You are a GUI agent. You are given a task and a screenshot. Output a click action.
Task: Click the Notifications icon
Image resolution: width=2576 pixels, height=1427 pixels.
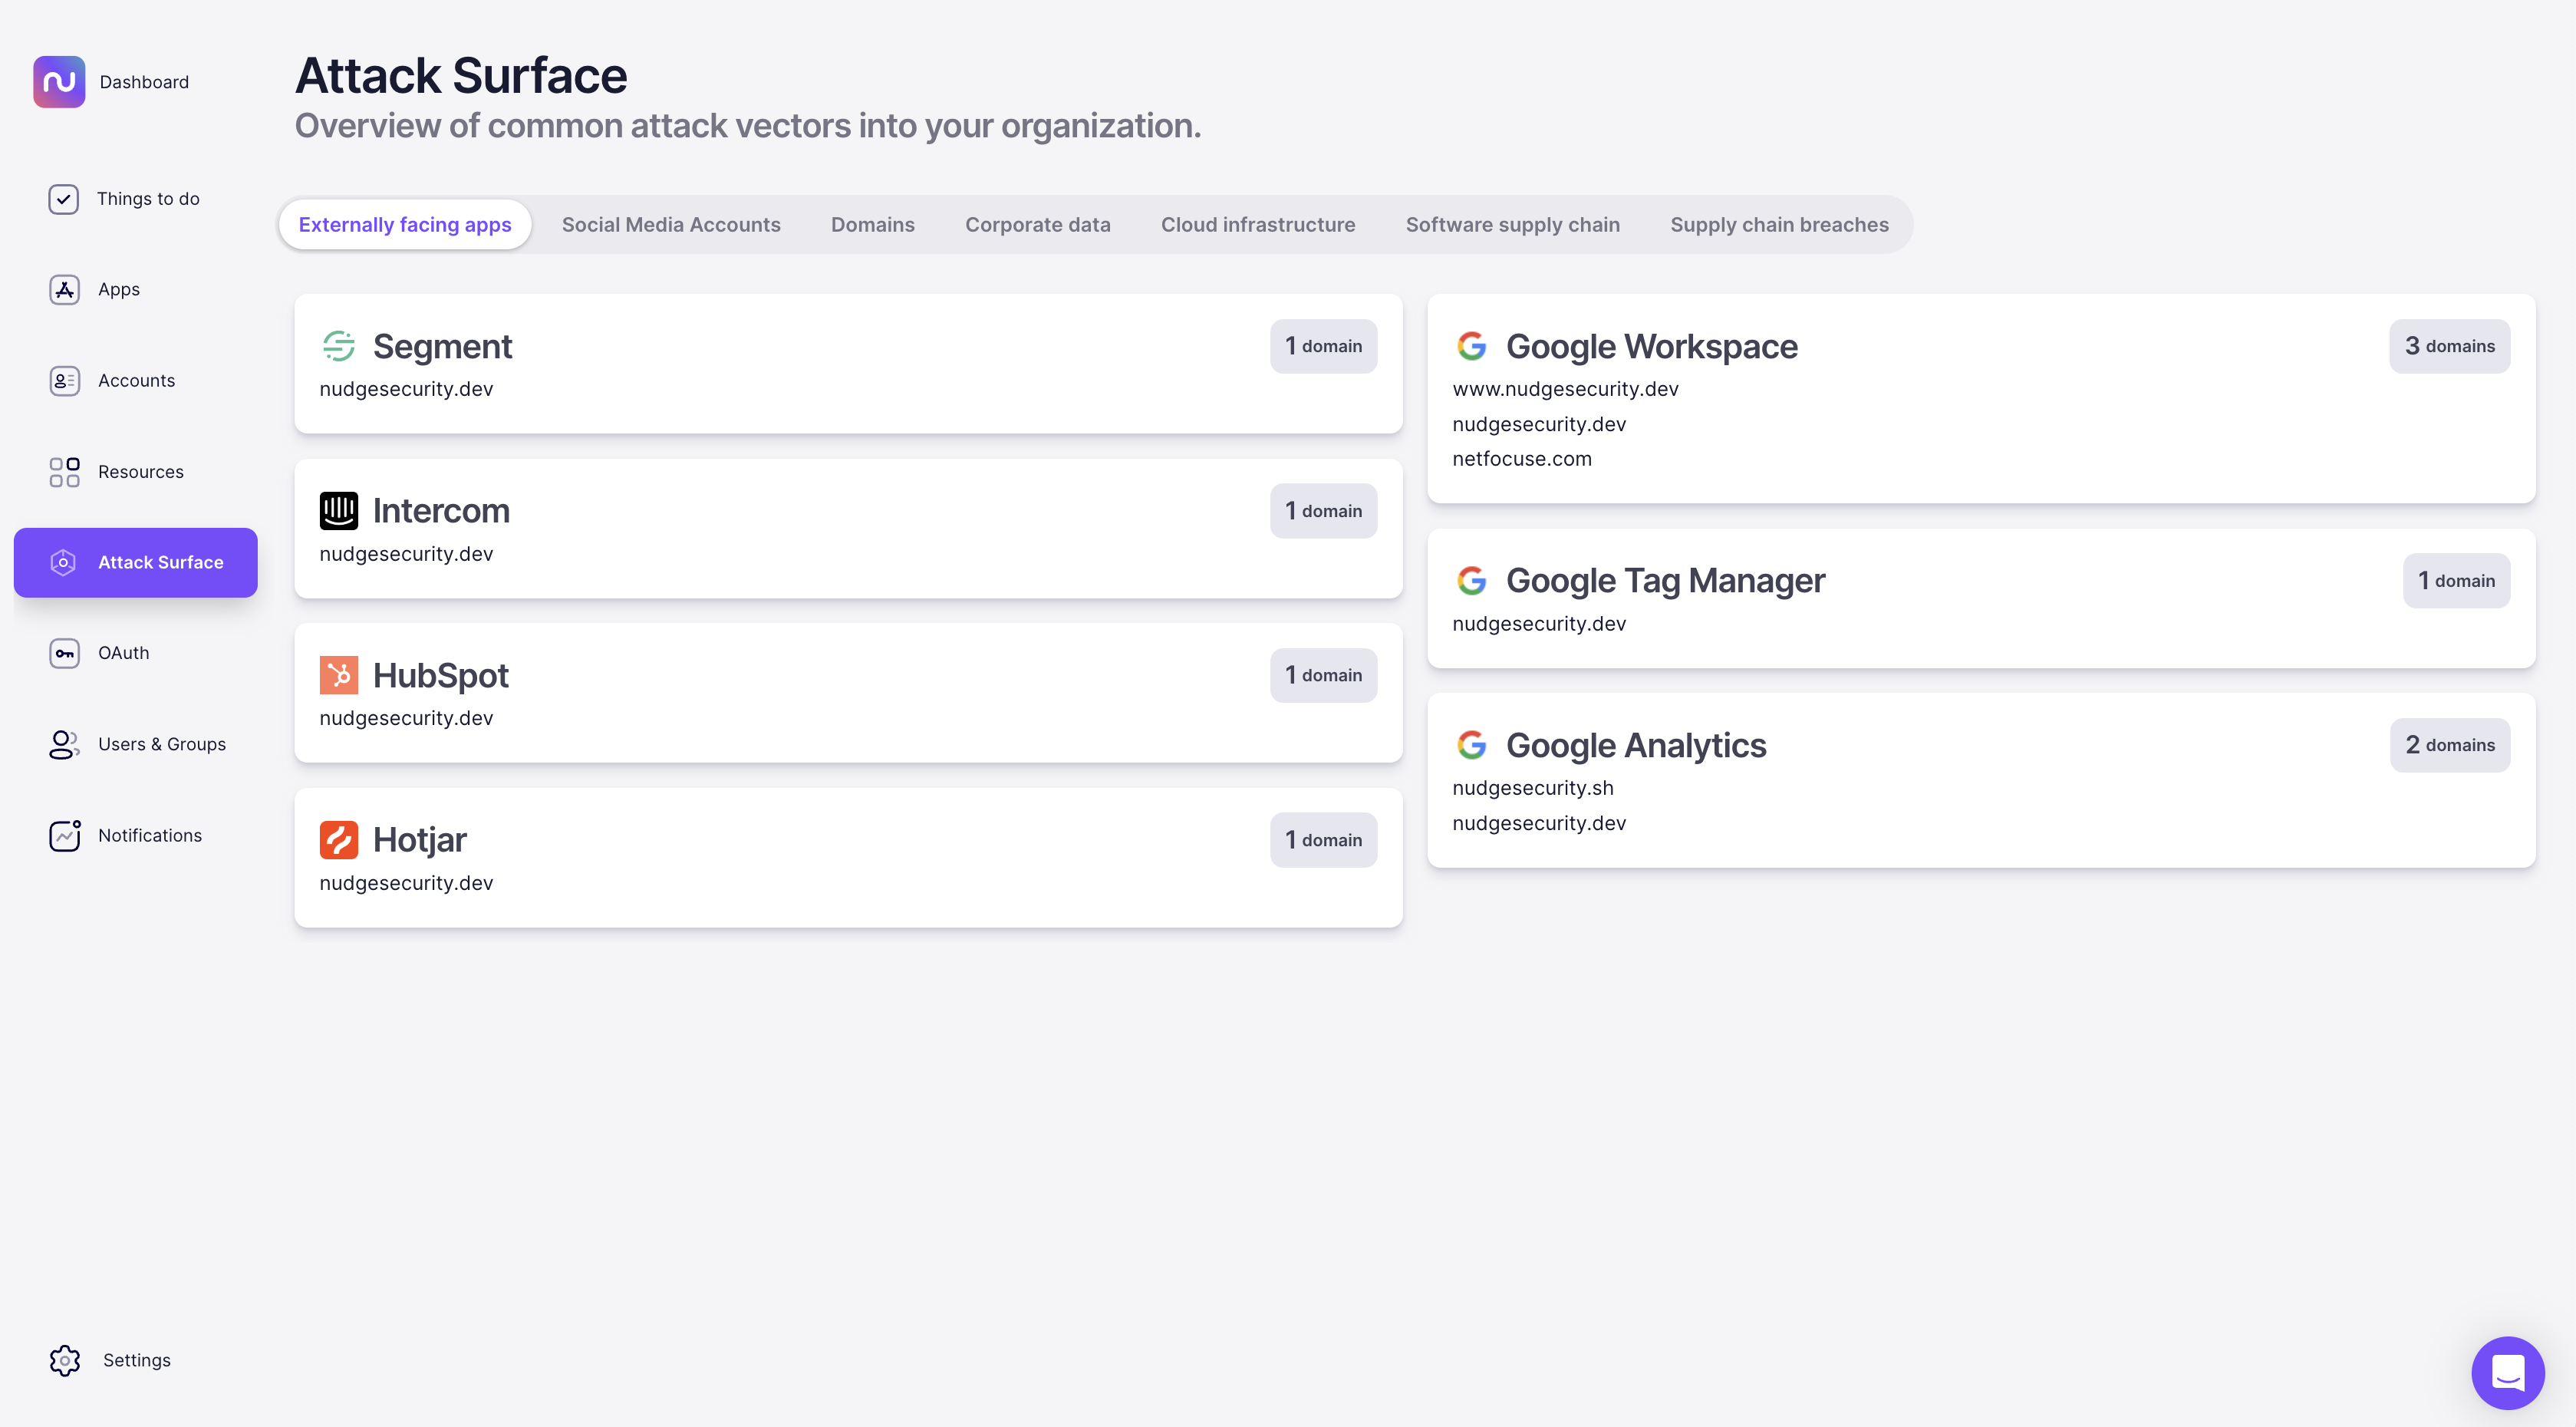point(64,835)
